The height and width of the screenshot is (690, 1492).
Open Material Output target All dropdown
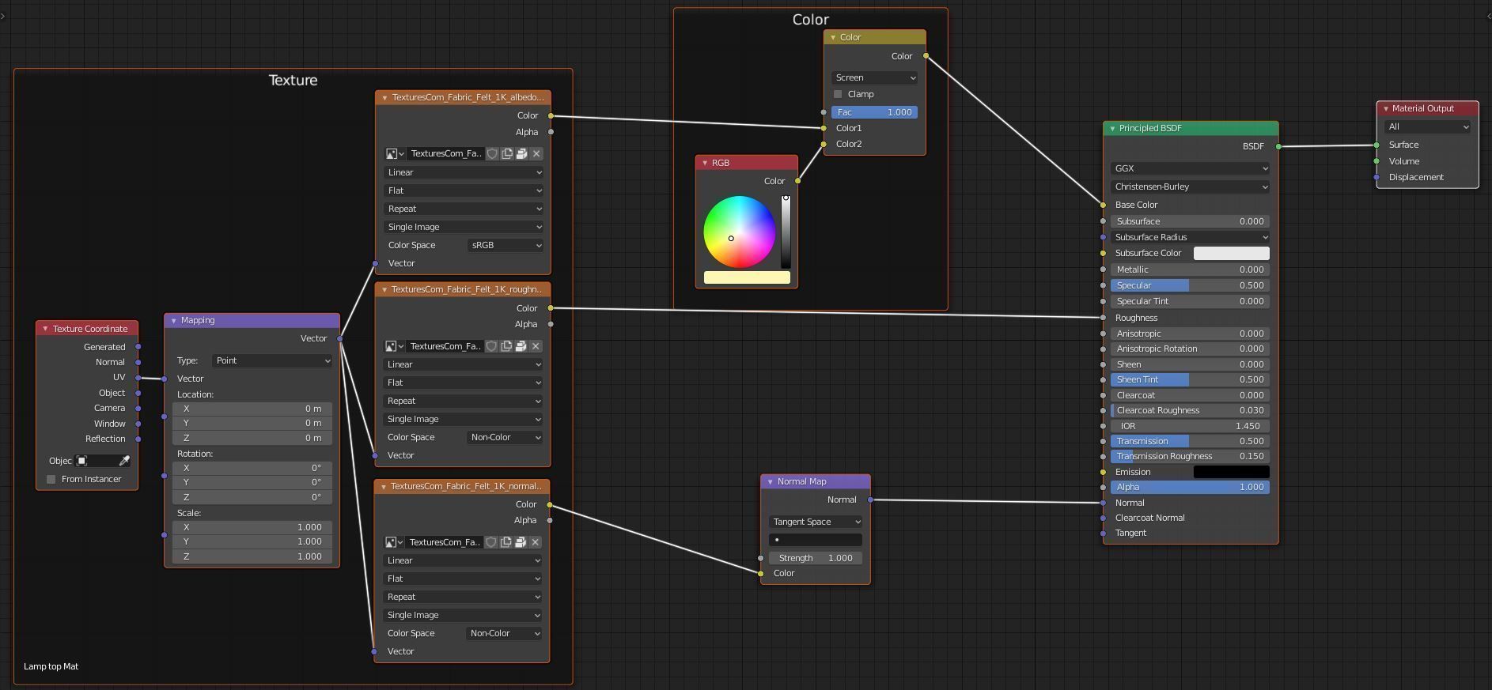click(x=1427, y=126)
